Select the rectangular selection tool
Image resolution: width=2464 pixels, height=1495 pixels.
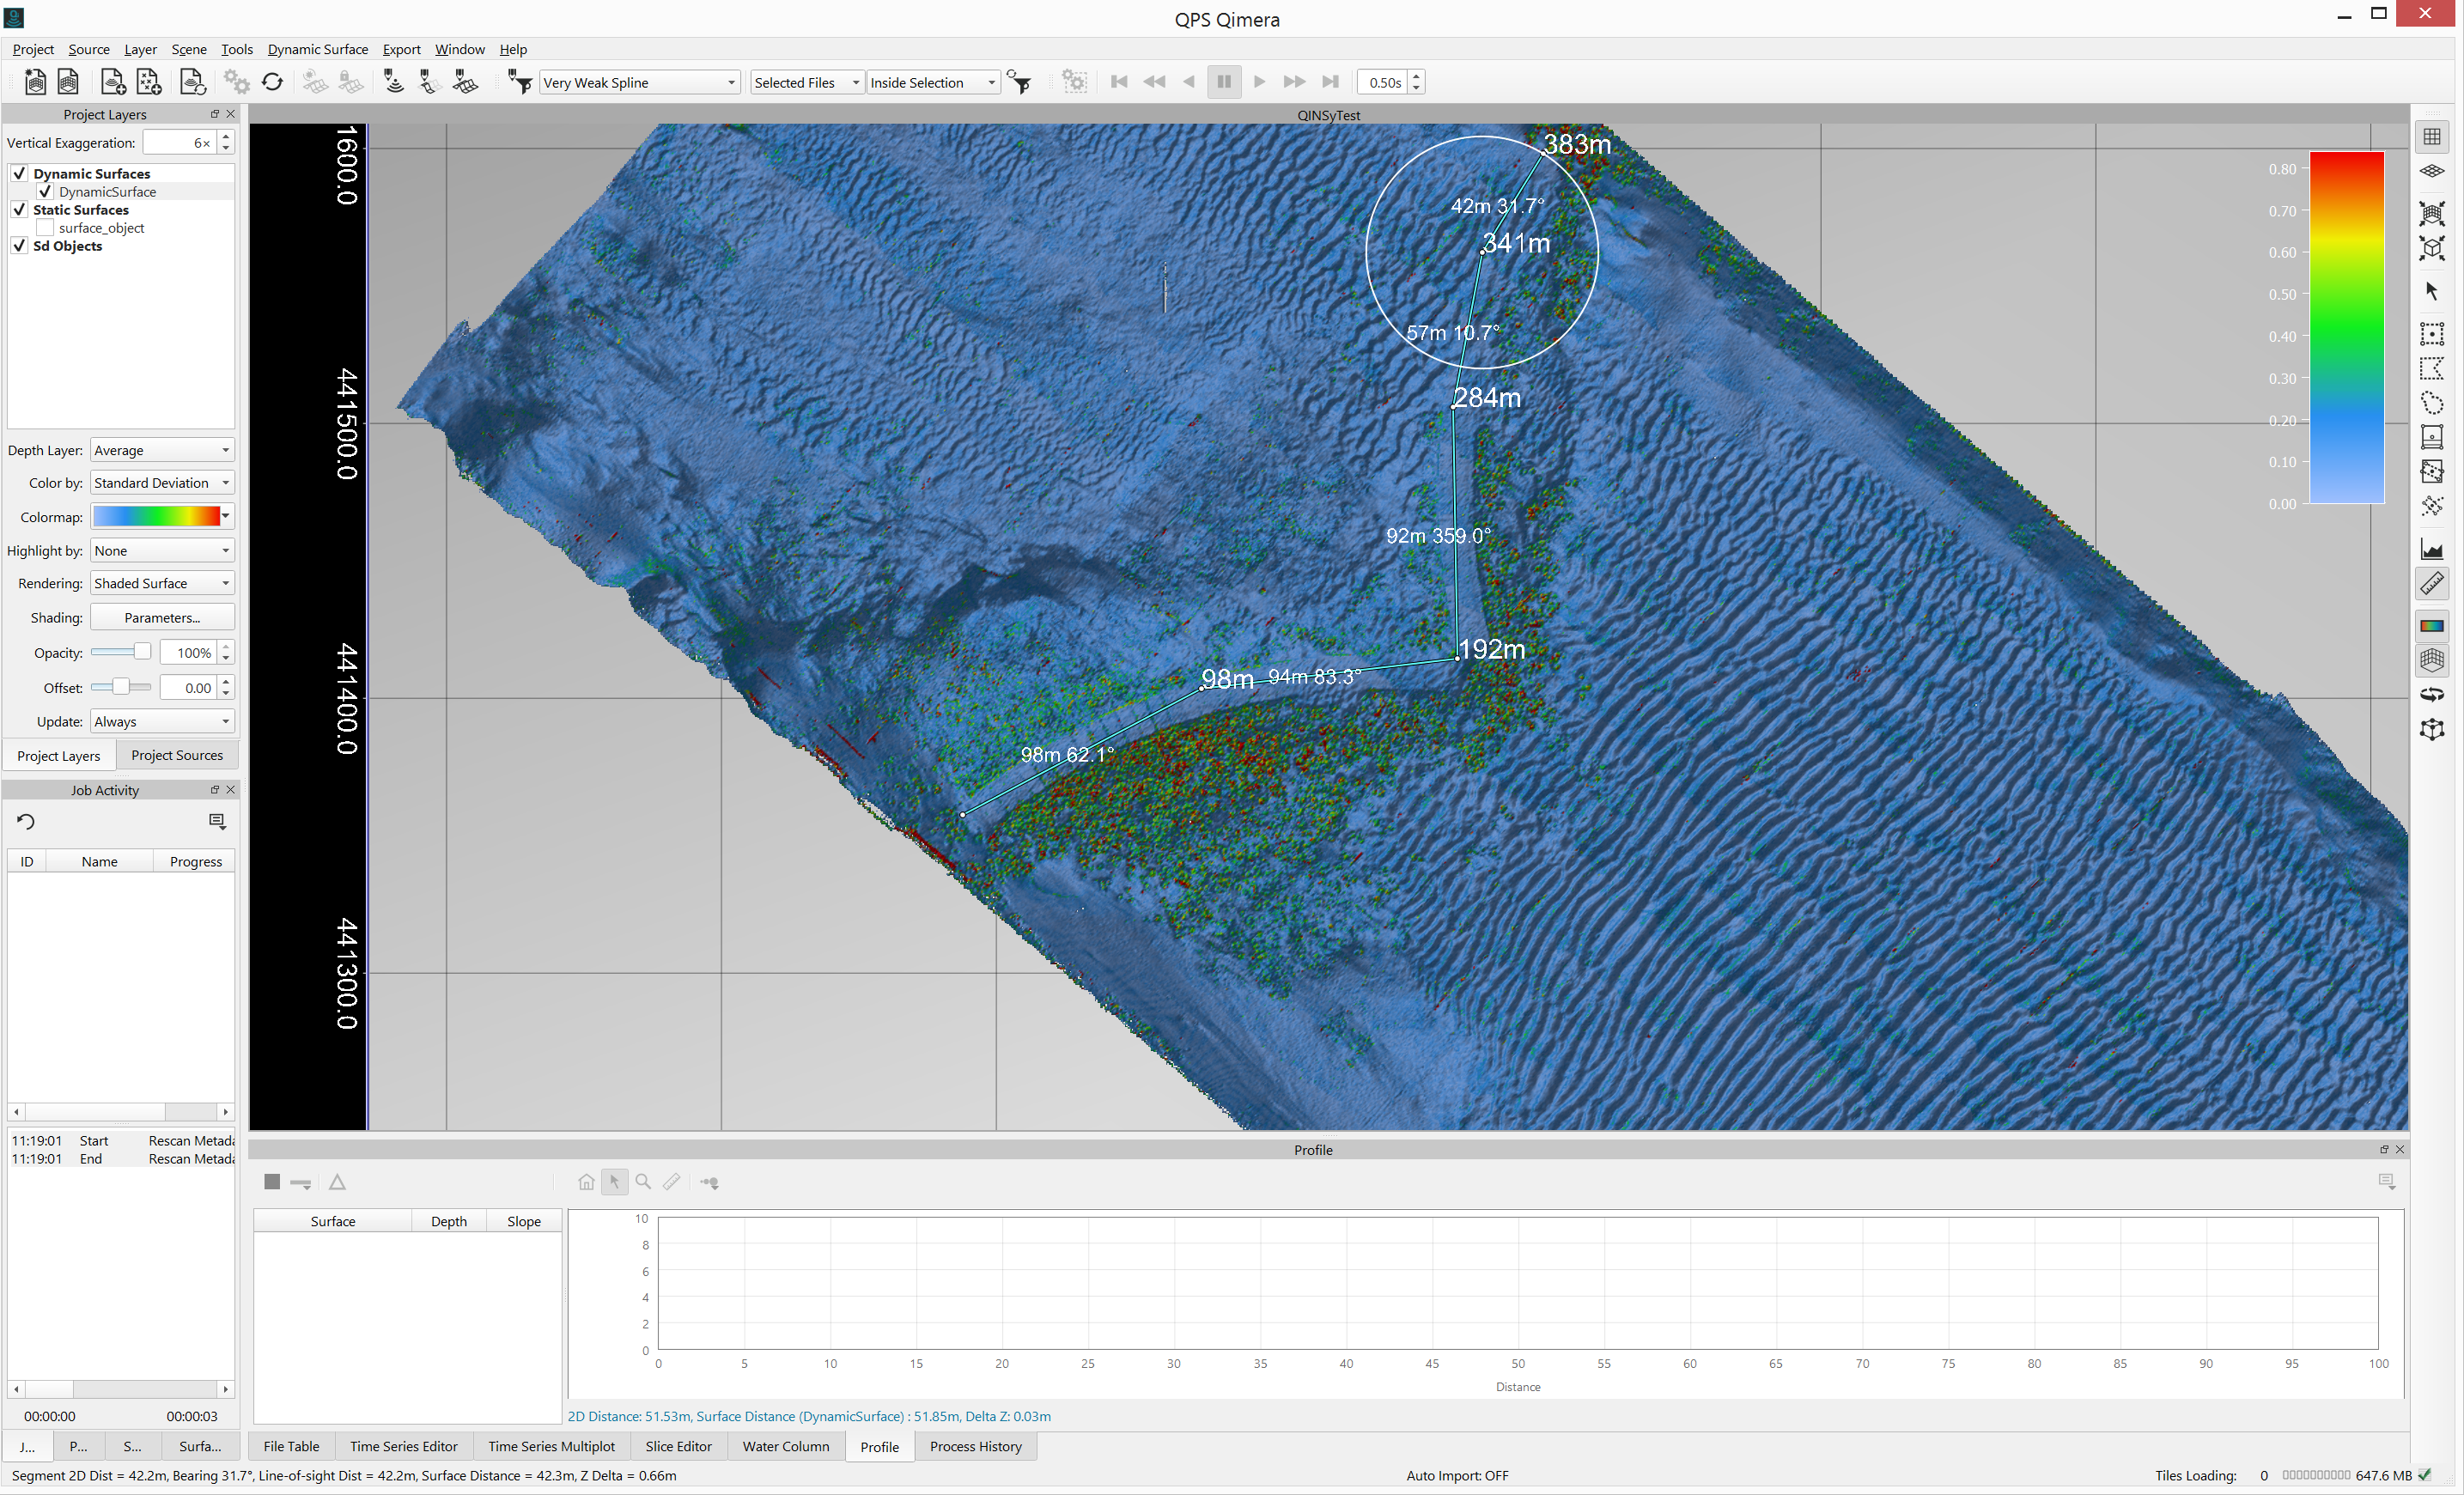click(2432, 333)
